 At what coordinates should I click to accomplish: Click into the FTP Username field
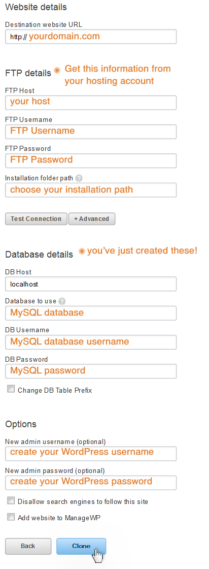click(x=91, y=132)
